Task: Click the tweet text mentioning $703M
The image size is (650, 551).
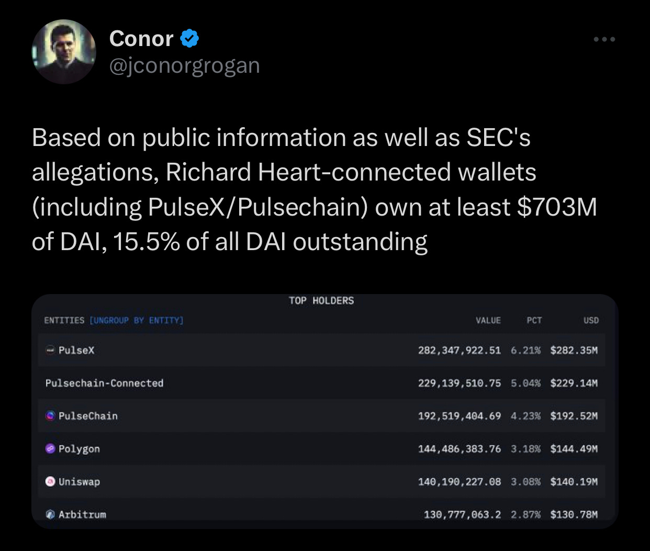Action: coord(314,189)
